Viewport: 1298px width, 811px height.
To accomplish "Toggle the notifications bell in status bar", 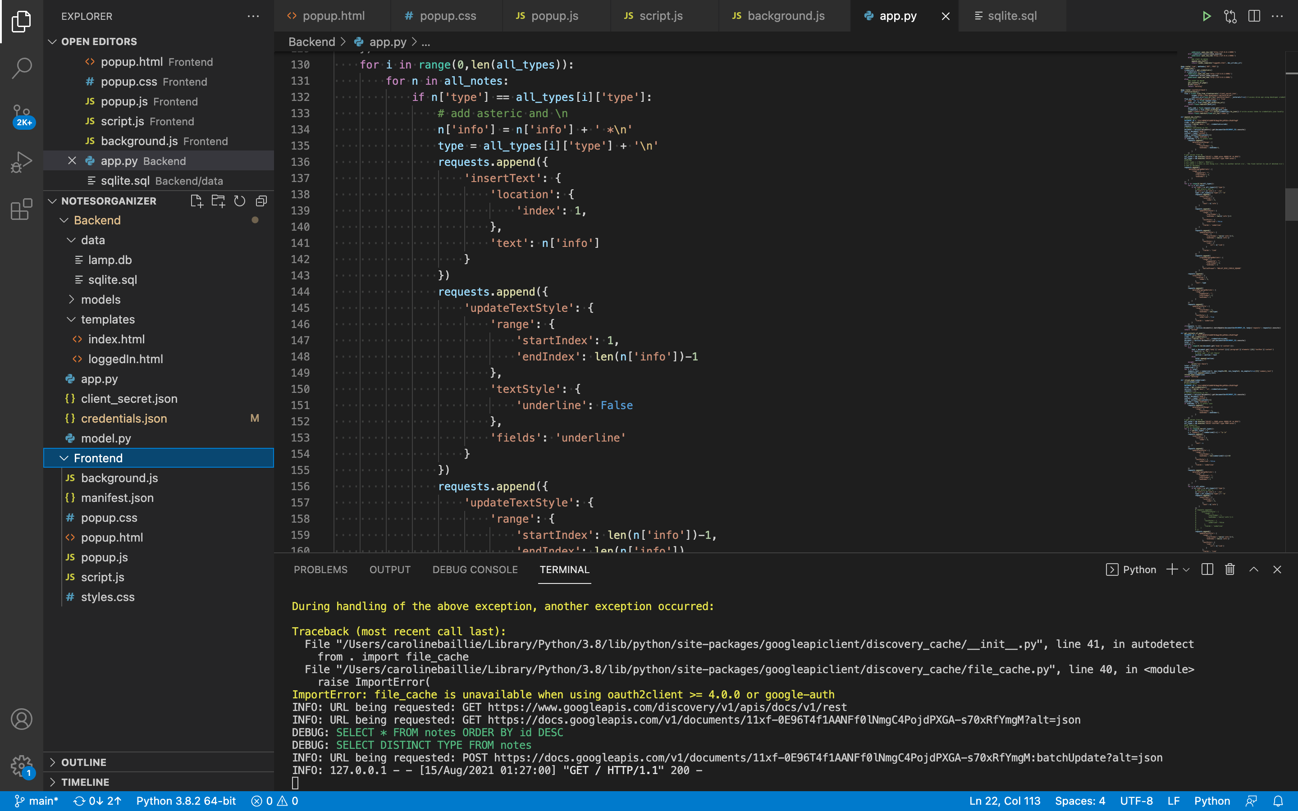I will (1279, 801).
